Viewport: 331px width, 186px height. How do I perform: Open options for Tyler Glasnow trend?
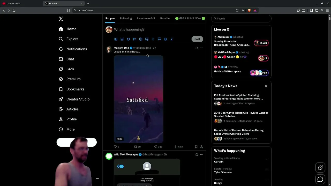(x=267, y=169)
